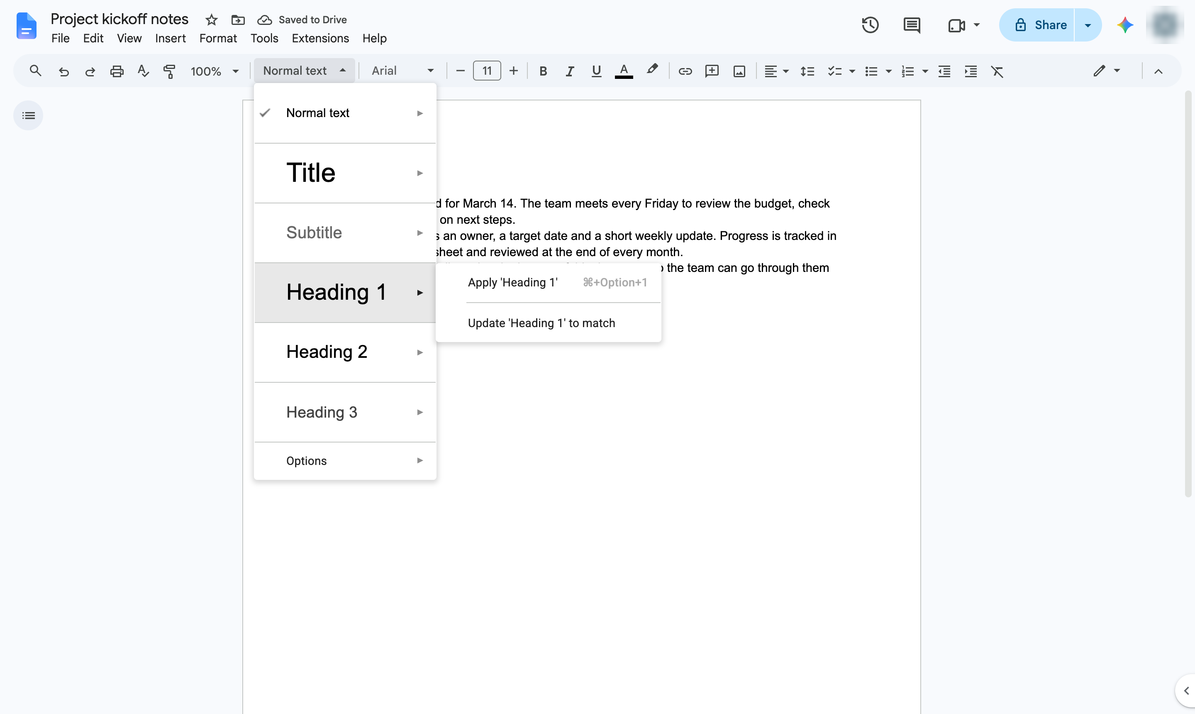Activate the paint format tool

pos(169,71)
